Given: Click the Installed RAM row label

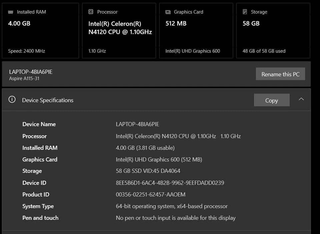Looking at the screenshot, I should tap(40, 148).
